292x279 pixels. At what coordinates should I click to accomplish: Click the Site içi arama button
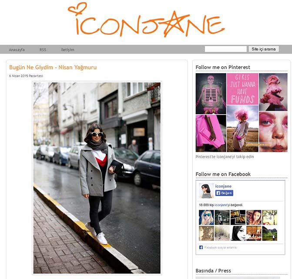pos(264,49)
